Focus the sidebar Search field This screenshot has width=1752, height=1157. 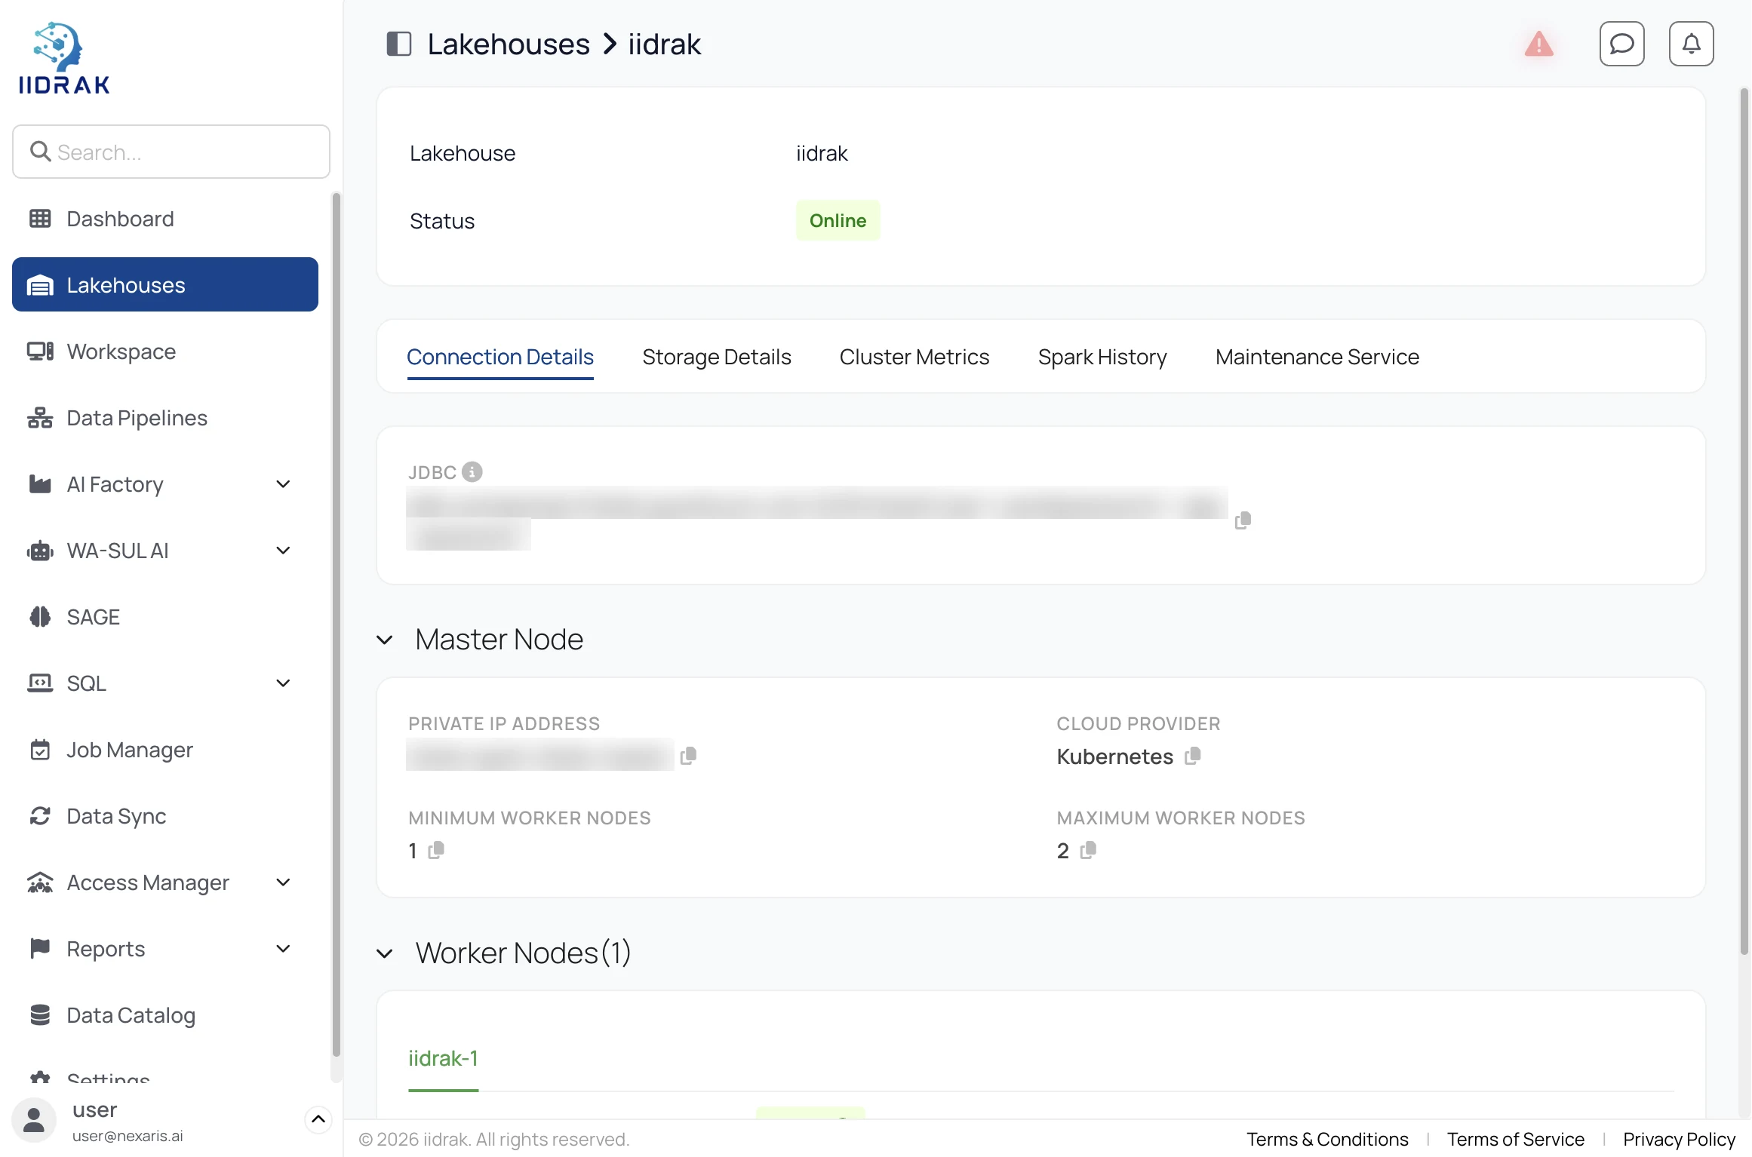click(171, 152)
